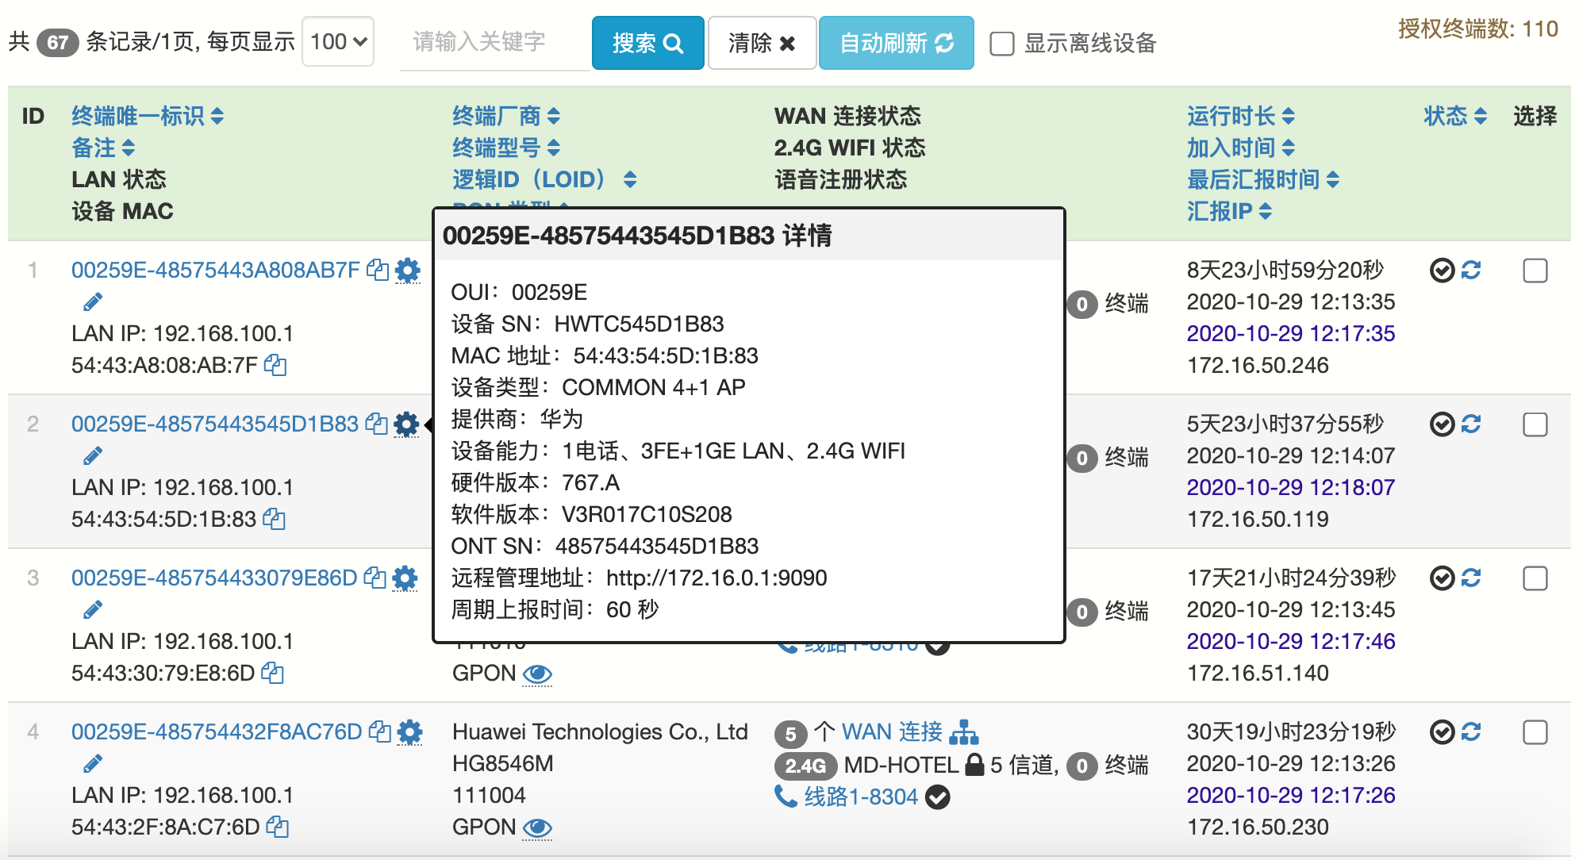Open the 100 per-page dropdown
This screenshot has width=1579, height=860.
point(338,41)
